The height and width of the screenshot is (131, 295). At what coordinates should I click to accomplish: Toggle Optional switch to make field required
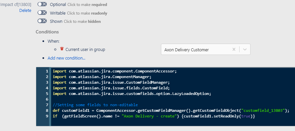42,4
